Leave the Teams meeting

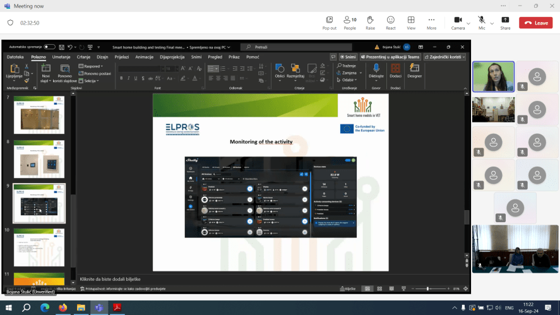coord(536,23)
